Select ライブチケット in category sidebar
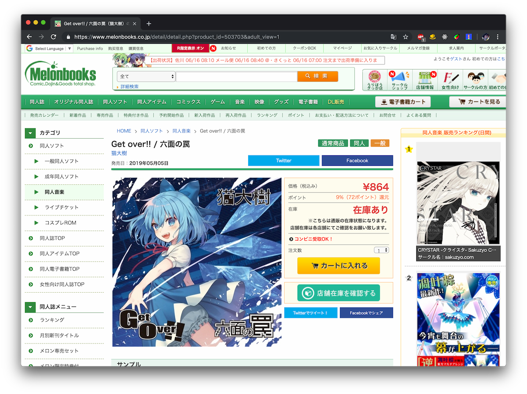 (61, 207)
